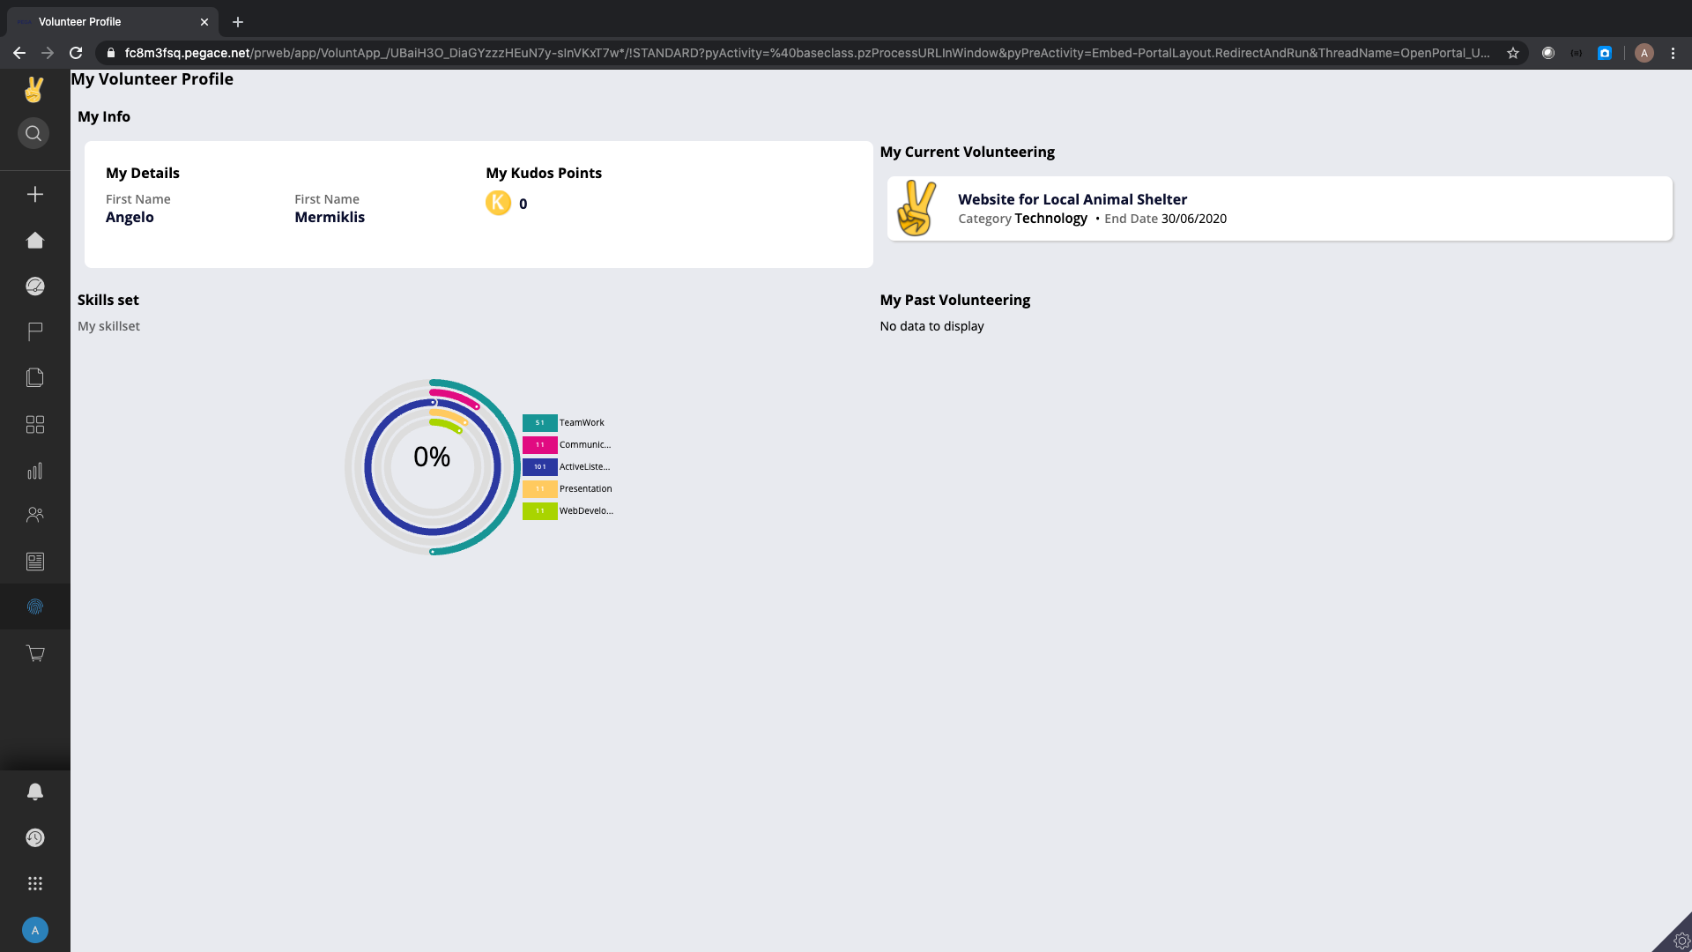Screen dimensions: 1692x952
Task: Open the documents icon in sidebar
Action: 35,378
